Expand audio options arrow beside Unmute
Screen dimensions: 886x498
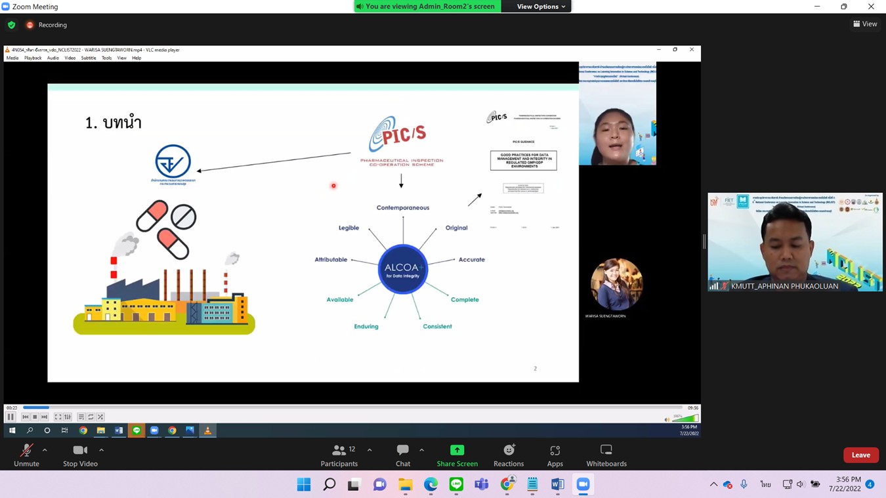tap(45, 450)
